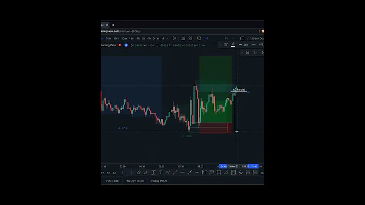The width and height of the screenshot is (365, 205).
Task: Step replay forward one bar
Action: coord(263,53)
